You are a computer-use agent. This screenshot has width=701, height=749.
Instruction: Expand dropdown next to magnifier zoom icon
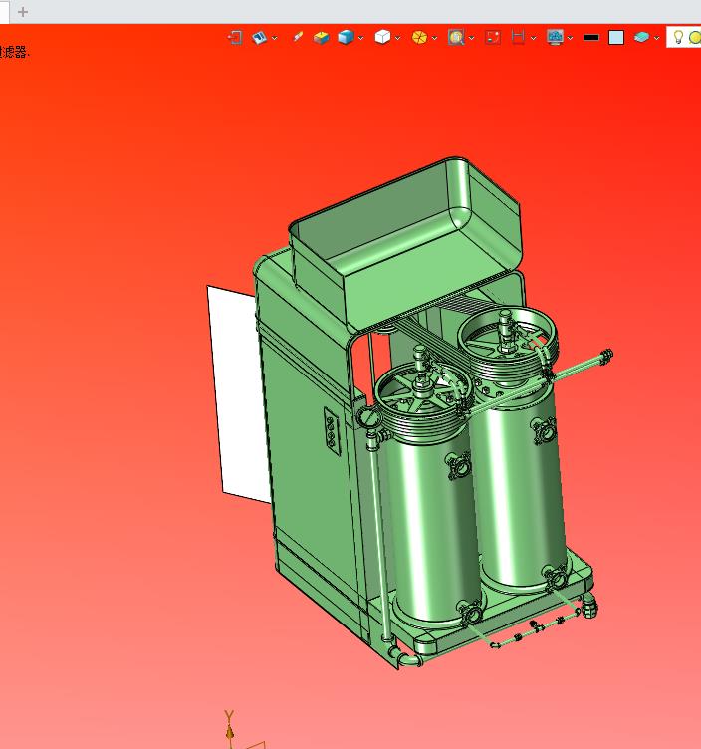pos(471,38)
